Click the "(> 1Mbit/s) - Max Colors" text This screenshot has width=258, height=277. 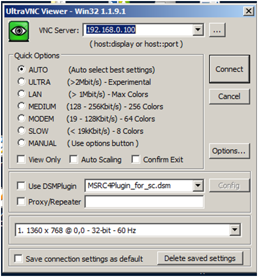click(108, 94)
